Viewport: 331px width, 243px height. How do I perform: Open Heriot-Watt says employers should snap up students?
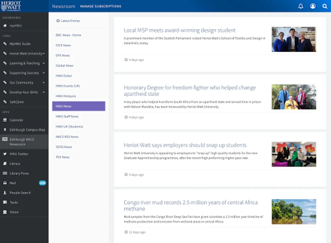tap(185, 145)
